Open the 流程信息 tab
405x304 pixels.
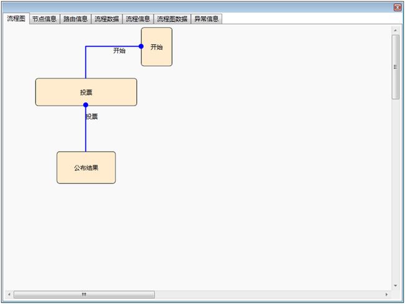tap(138, 19)
